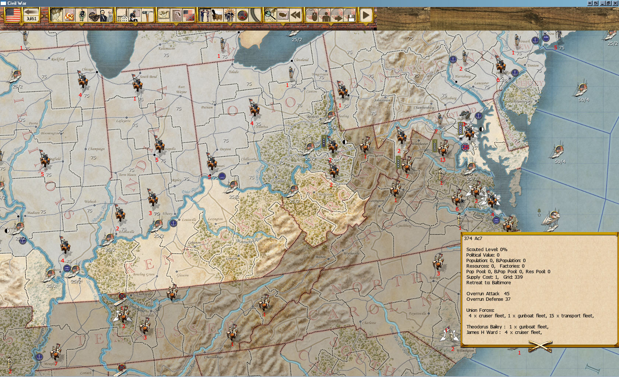Select the Confederate unit near Nashville
The height and width of the screenshot is (377, 619).
coord(145,325)
